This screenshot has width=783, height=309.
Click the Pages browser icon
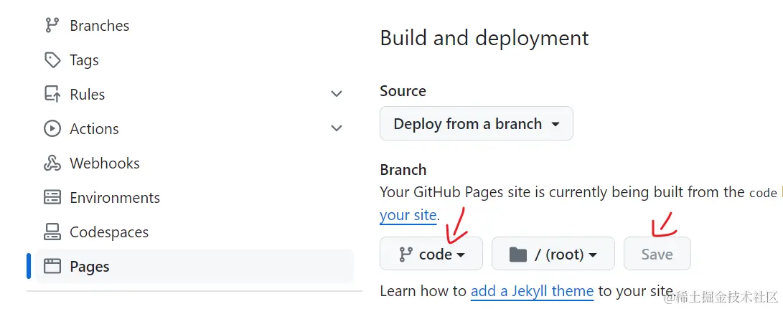(x=52, y=266)
